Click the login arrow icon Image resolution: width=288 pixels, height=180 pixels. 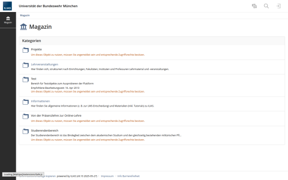278,6
